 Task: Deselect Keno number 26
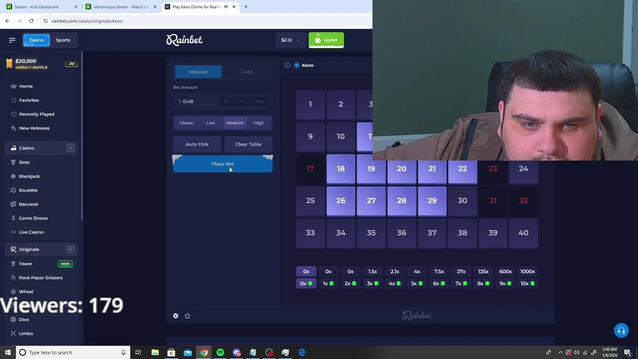341,200
